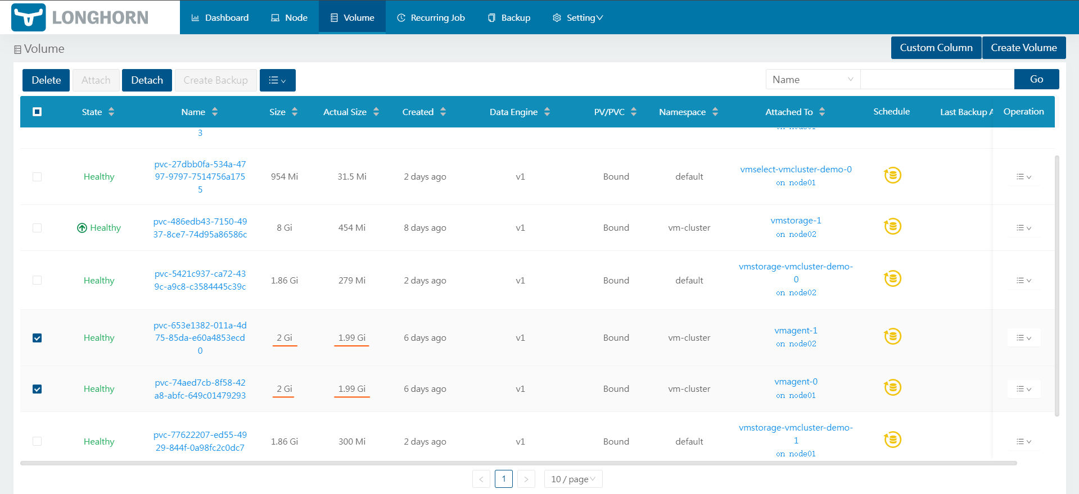This screenshot has width=1079, height=494.
Task: Open bulk actions list dropdown next to Create Backup
Action: [x=278, y=80]
